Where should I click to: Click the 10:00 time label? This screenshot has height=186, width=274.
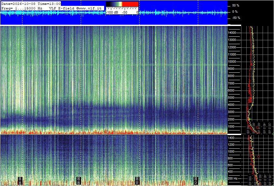click(137, 180)
